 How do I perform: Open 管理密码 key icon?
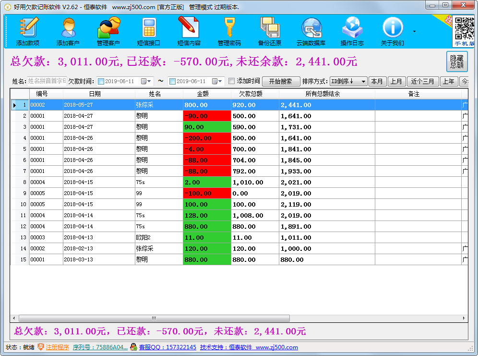[x=229, y=31]
